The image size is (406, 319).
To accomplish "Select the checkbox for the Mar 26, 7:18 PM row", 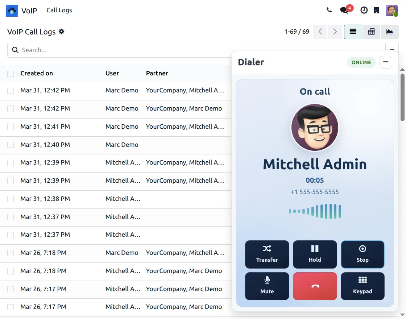I will (x=10, y=253).
